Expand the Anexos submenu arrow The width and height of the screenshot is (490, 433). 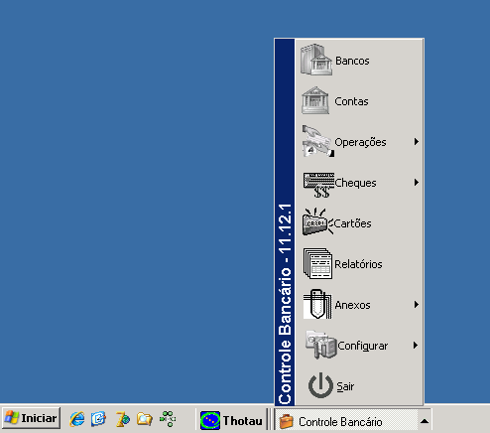(x=417, y=305)
